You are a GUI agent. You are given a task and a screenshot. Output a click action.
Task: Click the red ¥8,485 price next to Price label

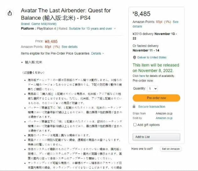point(51,41)
